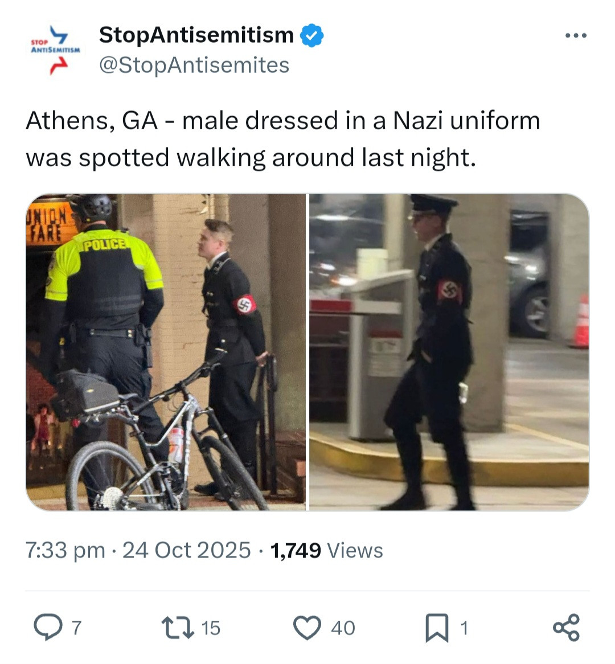The height and width of the screenshot is (664, 615).
Task: Tap the share icon
Action: click(x=566, y=627)
